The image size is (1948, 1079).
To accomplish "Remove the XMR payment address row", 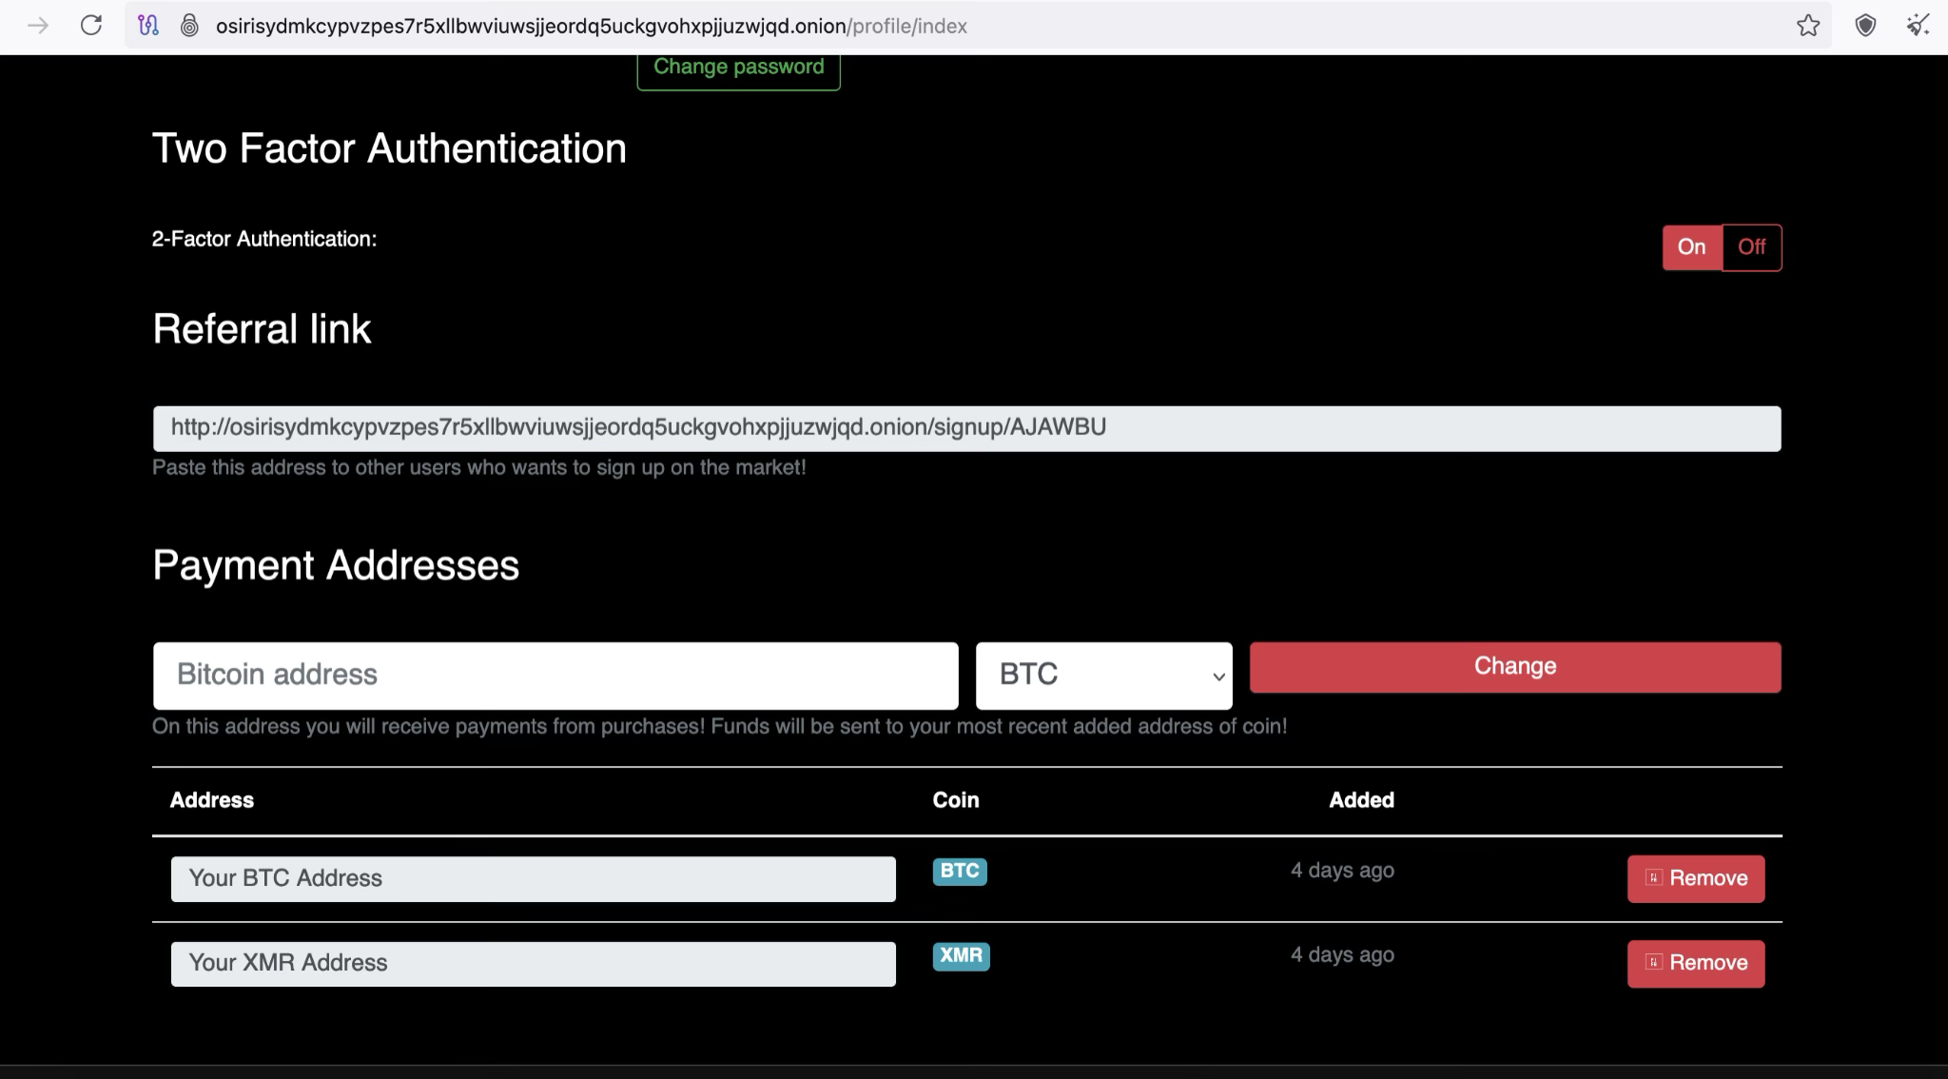I will [x=1695, y=963].
